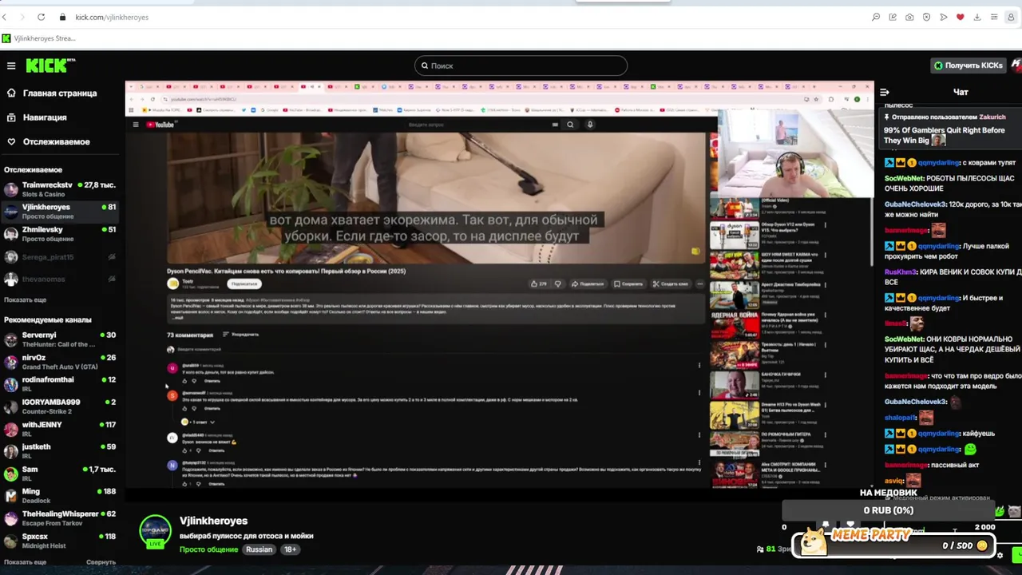
Task: Open recommended channel withJENNY
Action: tap(60, 429)
